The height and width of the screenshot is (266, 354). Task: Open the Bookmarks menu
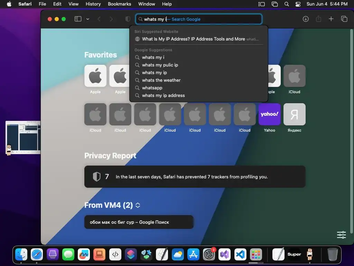(119, 4)
